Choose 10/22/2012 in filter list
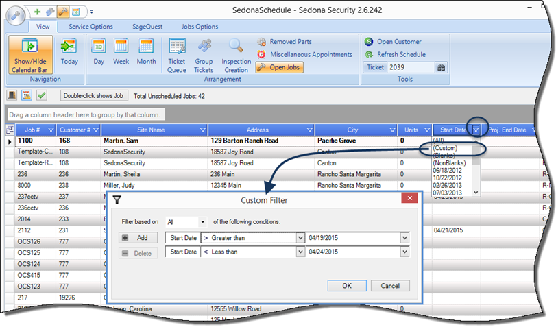The height and width of the screenshot is (327, 556). pyautogui.click(x=448, y=178)
